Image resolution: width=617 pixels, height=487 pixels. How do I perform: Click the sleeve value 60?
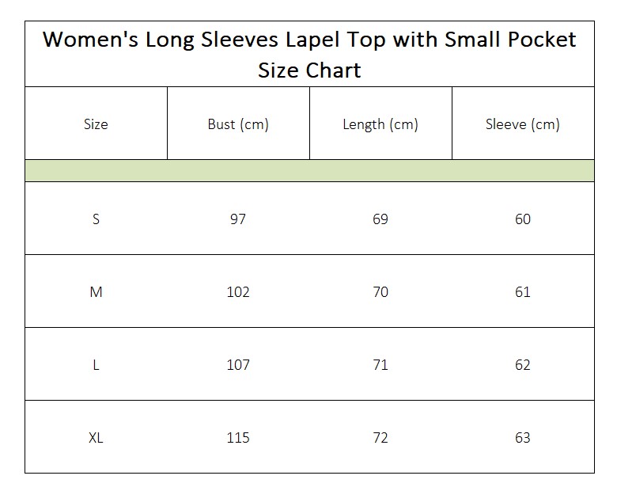coord(523,219)
